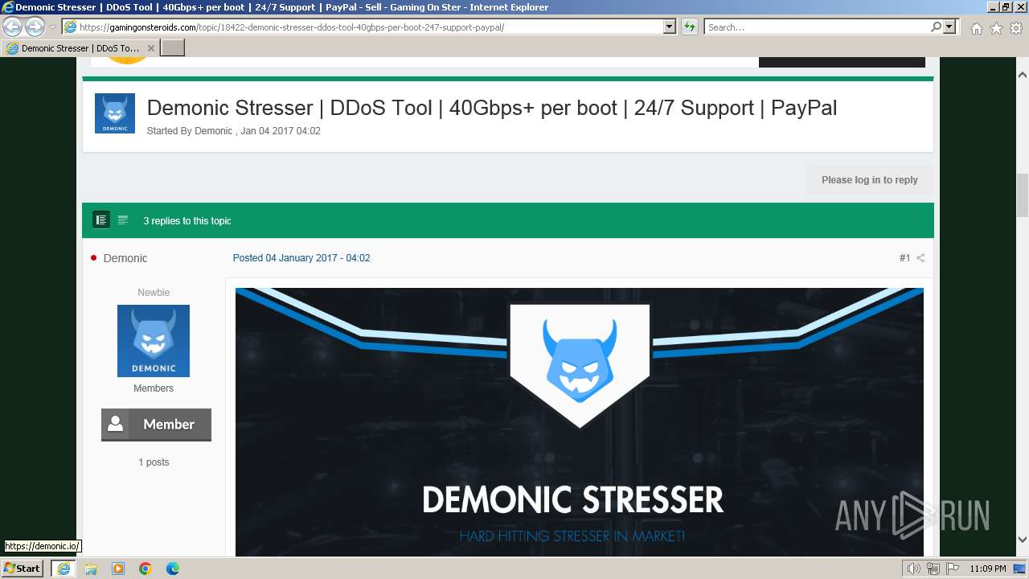Open a new blank tab
Screen dimensions: 1029x579
173,48
